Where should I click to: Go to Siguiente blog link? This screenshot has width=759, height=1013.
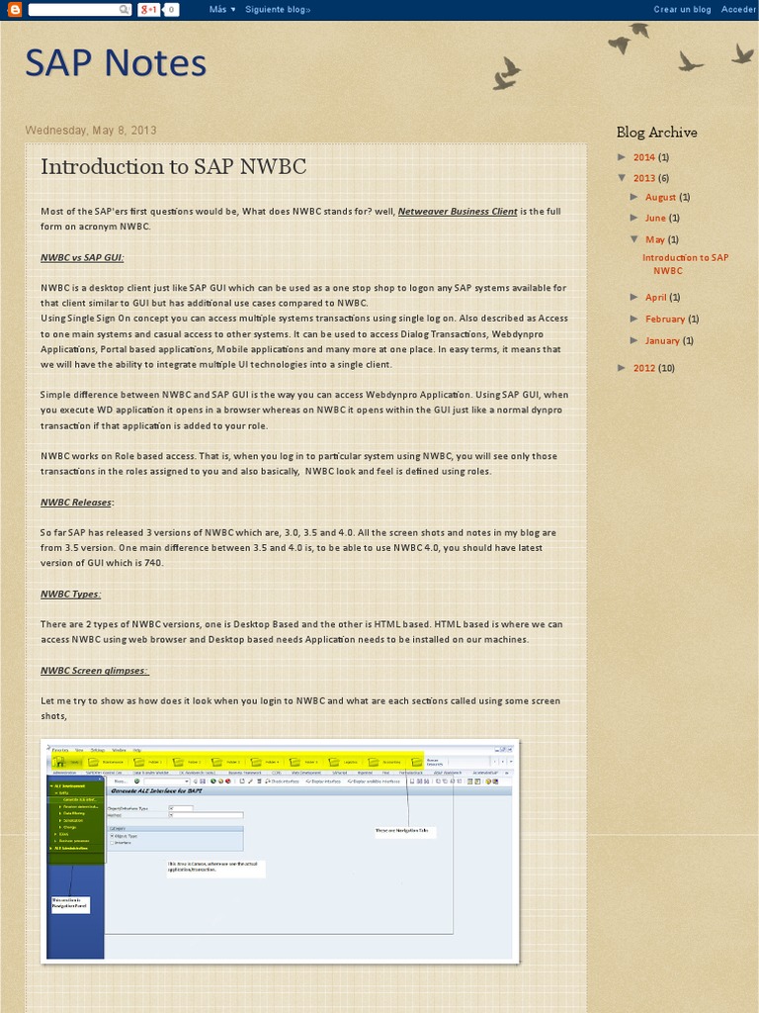(278, 10)
